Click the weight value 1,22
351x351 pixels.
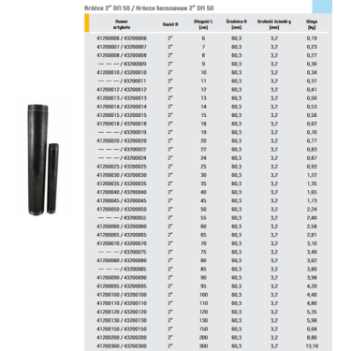[312, 175]
